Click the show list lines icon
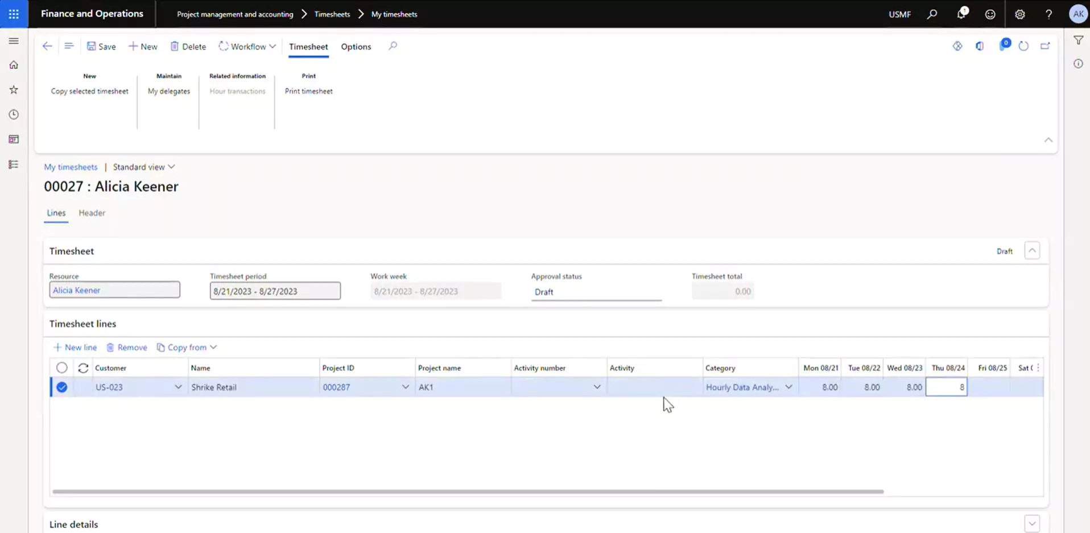Screen dimensions: 1090x533 point(69,46)
